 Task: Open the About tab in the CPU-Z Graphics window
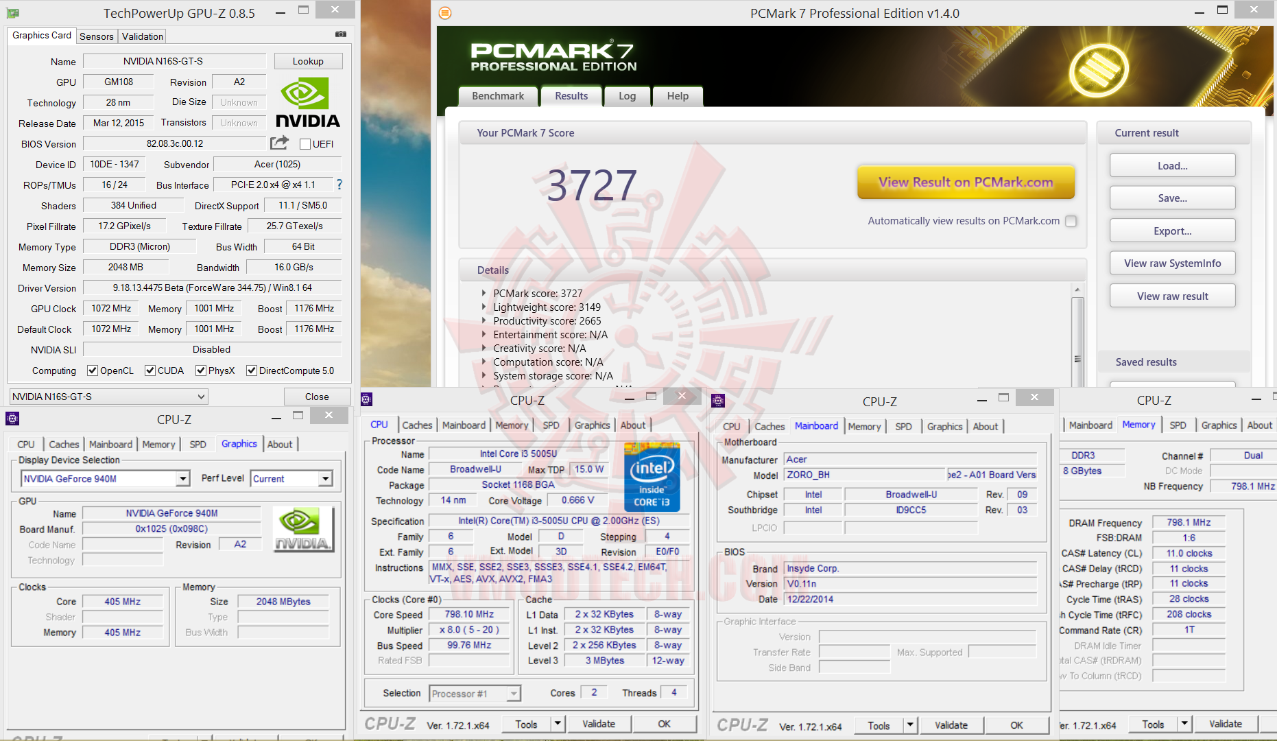pos(280,445)
